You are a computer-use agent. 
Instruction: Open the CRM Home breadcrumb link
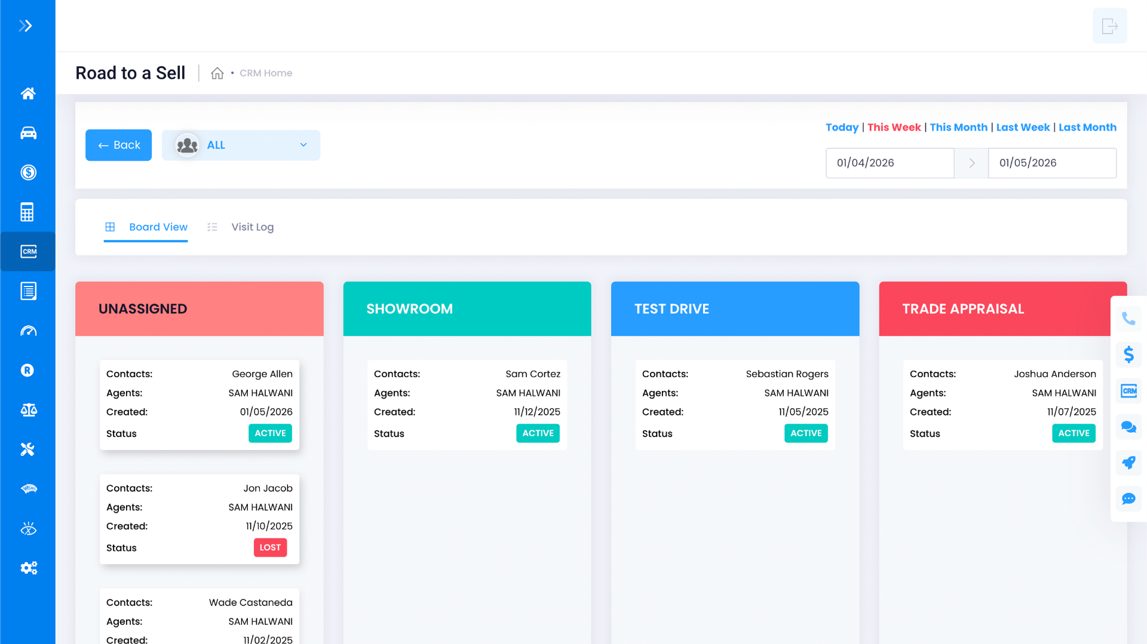[x=265, y=73]
